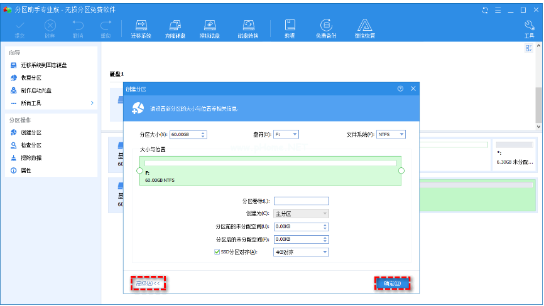The image size is (544, 306).
Task: Click the 确定 confirm button
Action: click(392, 284)
